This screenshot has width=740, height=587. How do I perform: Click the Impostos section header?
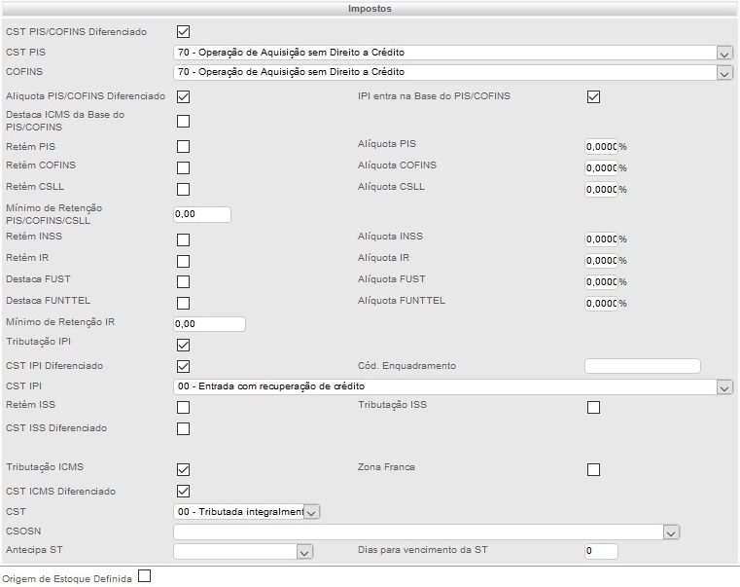point(370,9)
